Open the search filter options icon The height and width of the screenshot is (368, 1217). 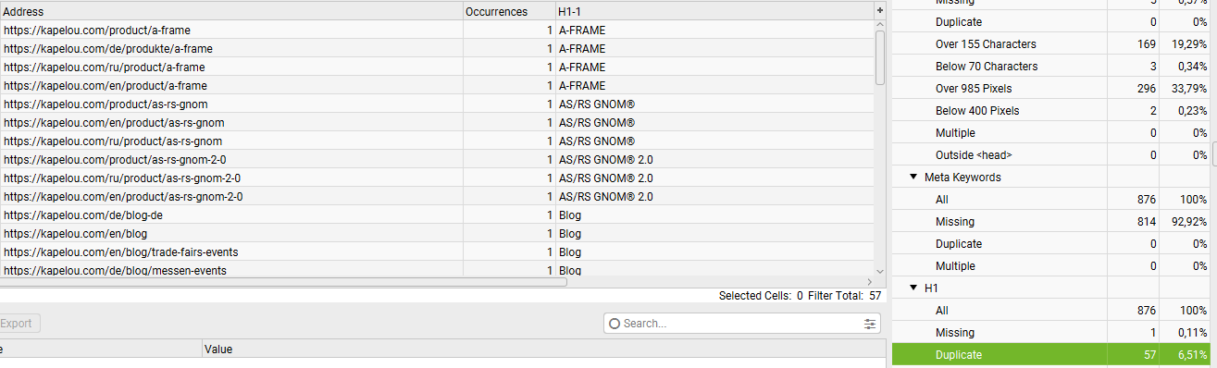coord(869,324)
